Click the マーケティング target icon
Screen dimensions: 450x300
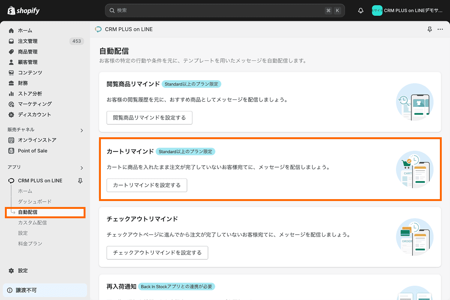coord(11,104)
